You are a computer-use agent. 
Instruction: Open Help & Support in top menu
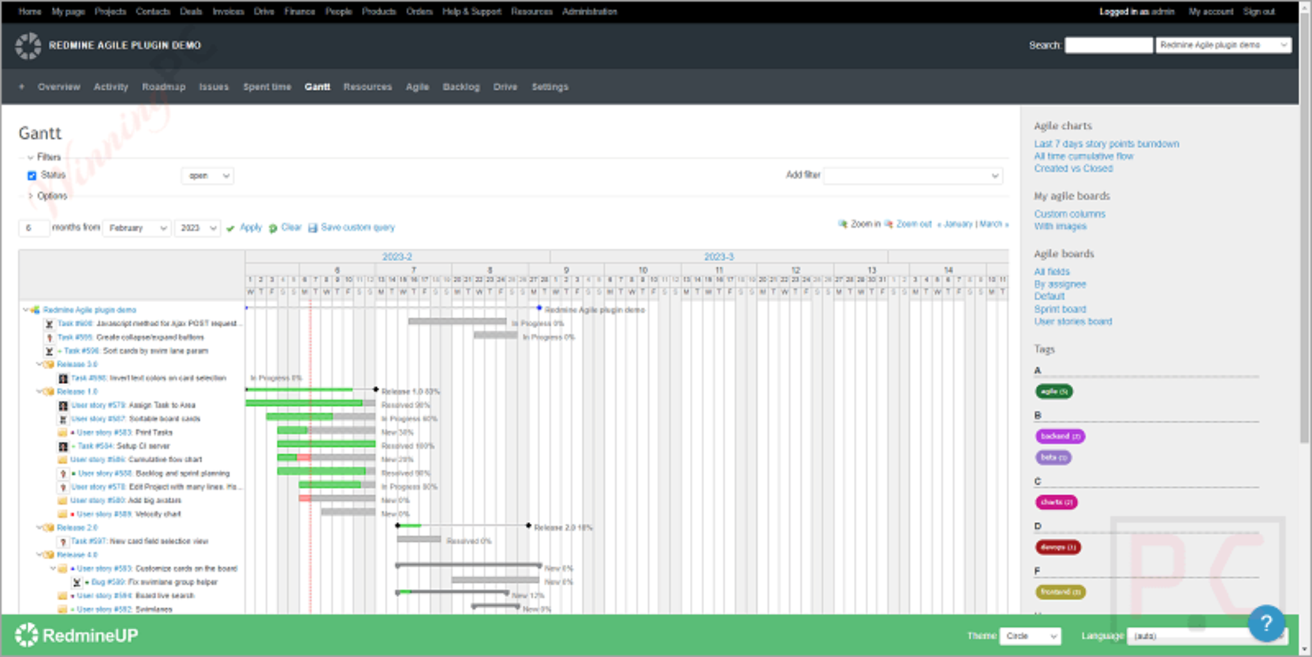pyautogui.click(x=471, y=12)
